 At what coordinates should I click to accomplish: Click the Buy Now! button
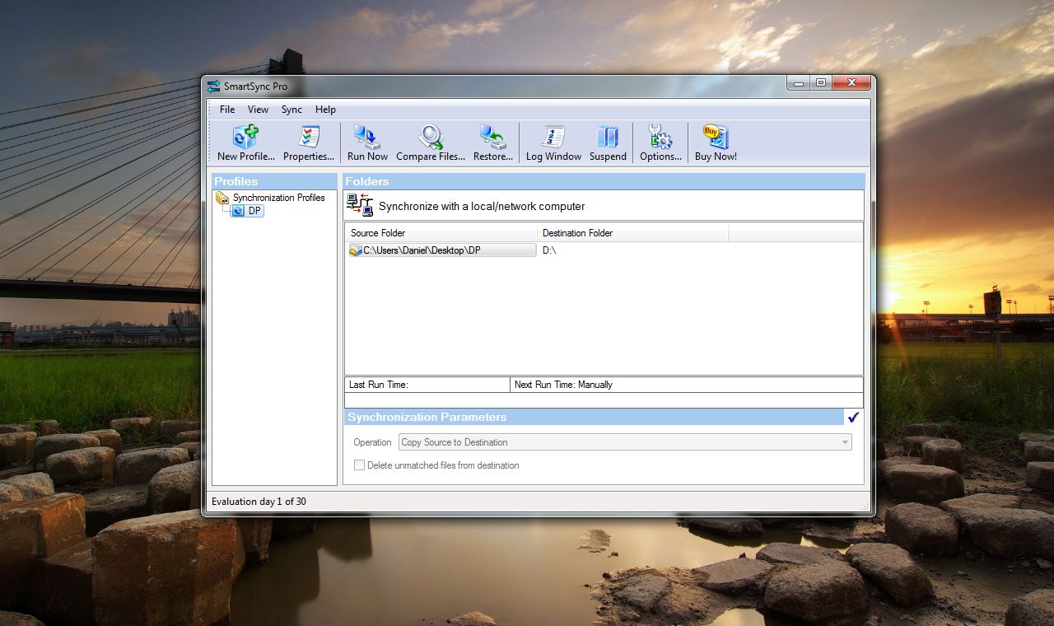point(713,141)
